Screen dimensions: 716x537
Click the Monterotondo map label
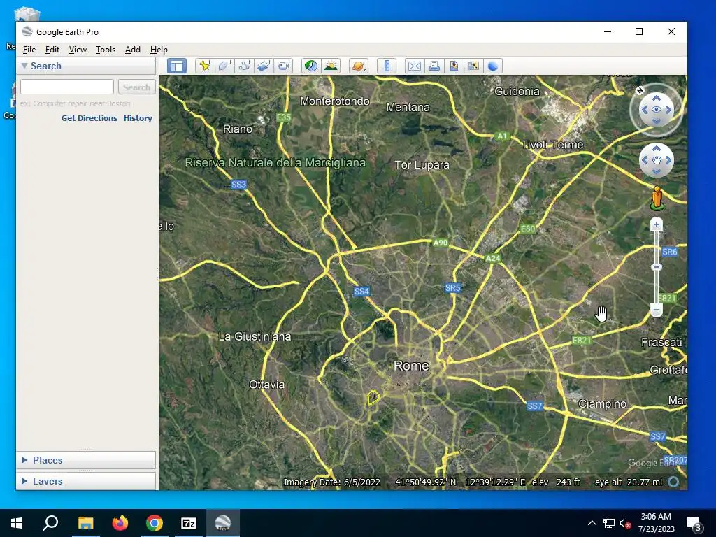(335, 101)
